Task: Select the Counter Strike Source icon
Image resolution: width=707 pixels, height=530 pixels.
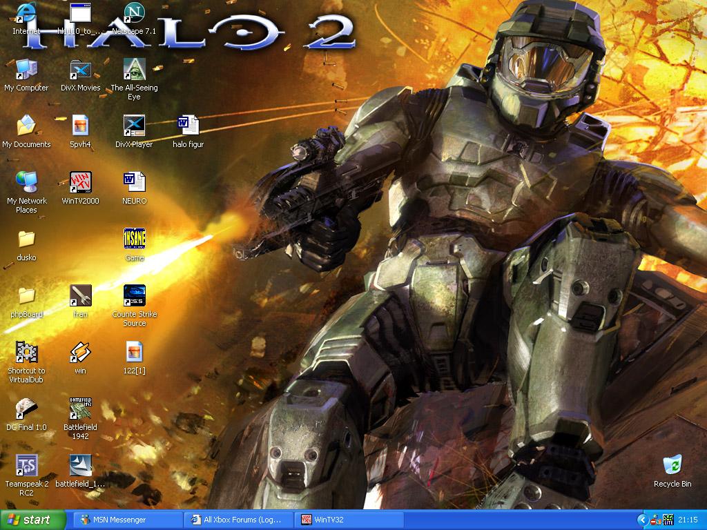Action: pos(134,296)
